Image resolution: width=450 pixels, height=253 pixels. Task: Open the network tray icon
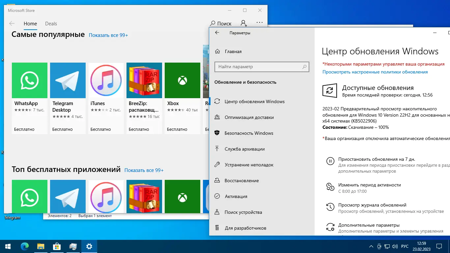tap(387, 246)
